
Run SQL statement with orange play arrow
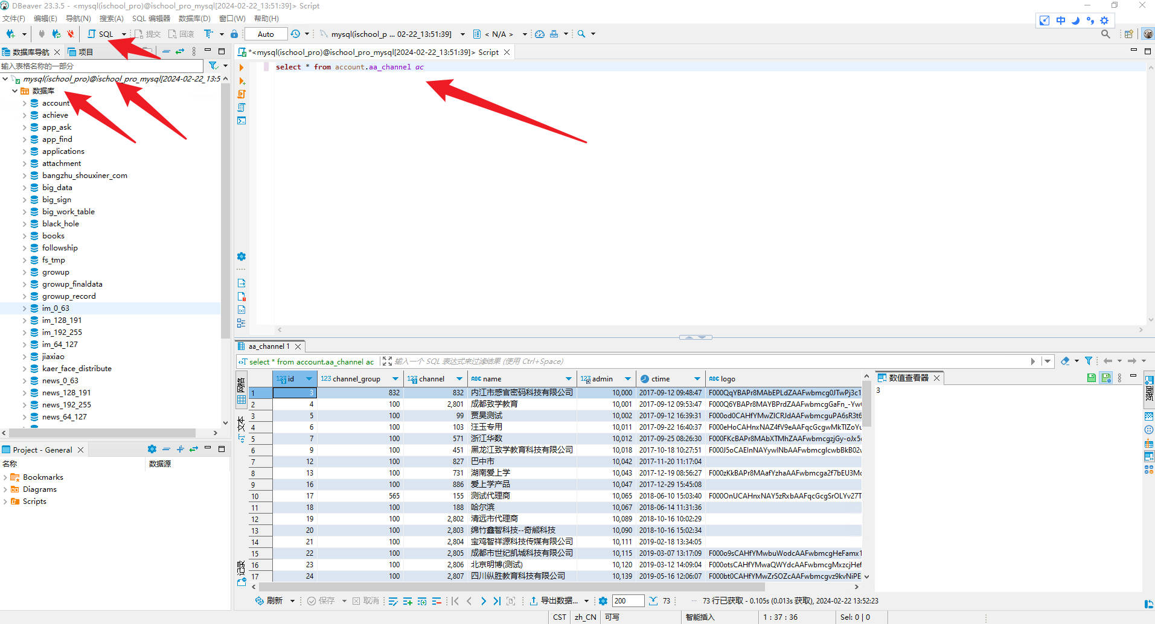coord(242,68)
